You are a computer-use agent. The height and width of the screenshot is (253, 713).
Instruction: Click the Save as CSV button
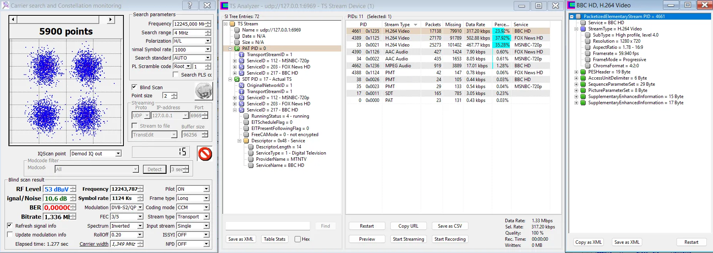(450, 226)
